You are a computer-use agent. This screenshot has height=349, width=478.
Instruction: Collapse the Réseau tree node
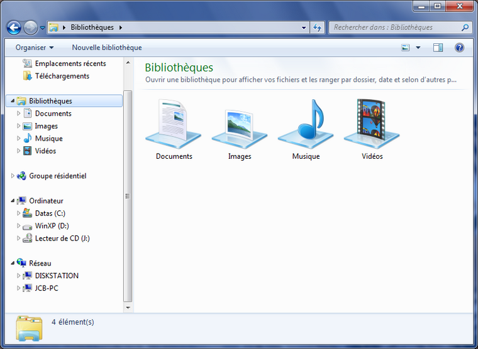tap(13, 263)
